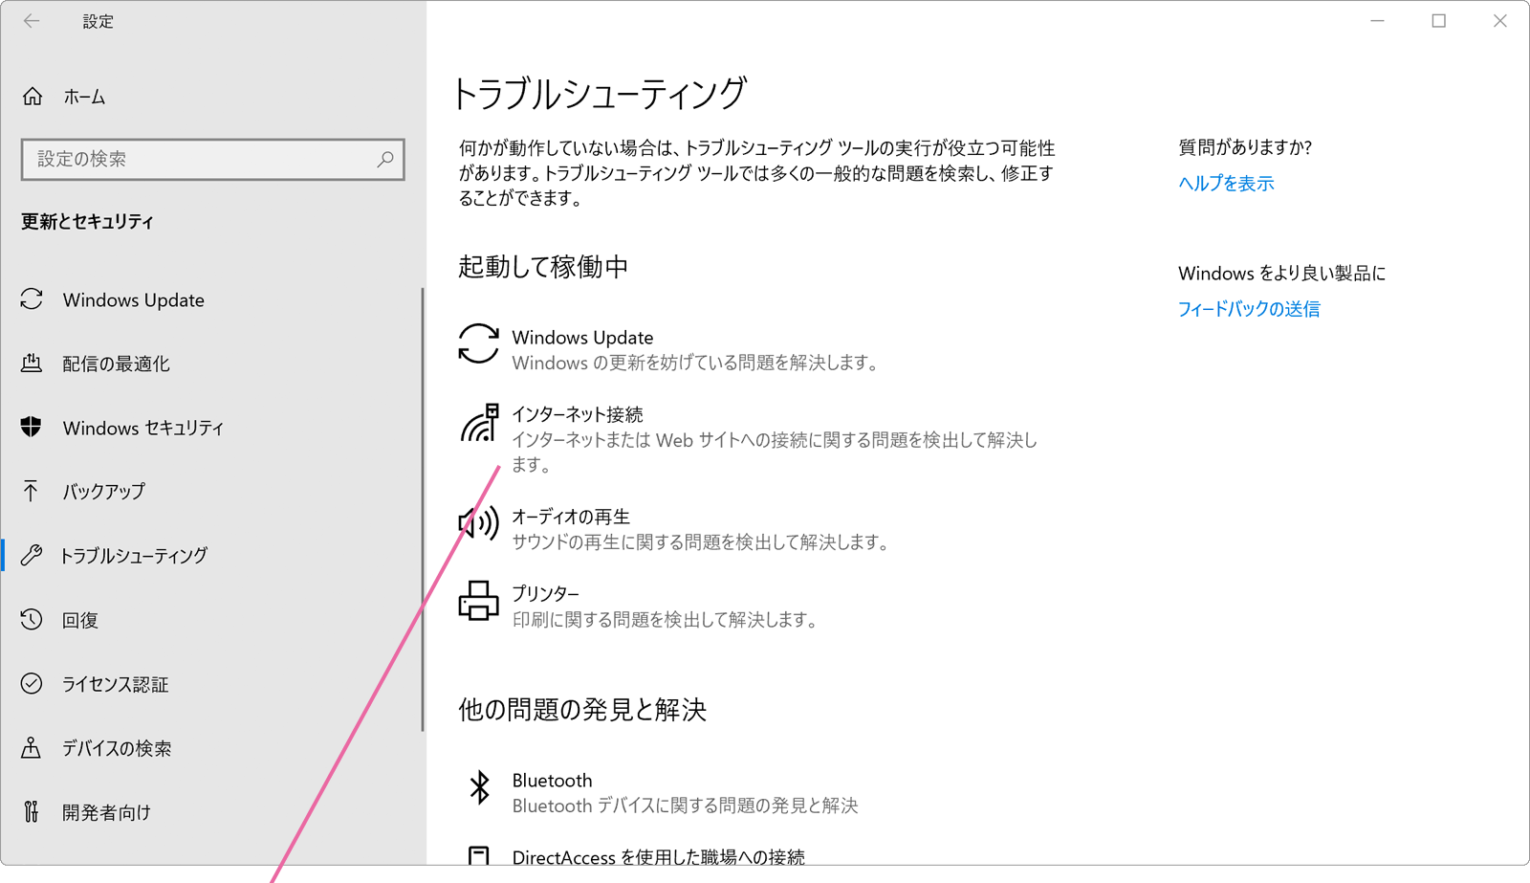Go to ライセンス認証 page
Screen dimensions: 1530x883
coord(116,684)
